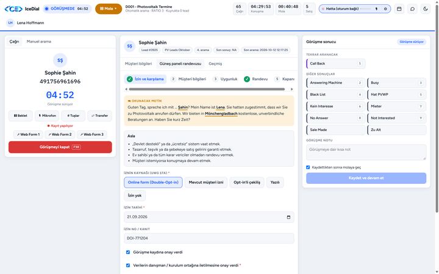Uncheck Kaydettikten sonra molaya geç
Screen dimensions: 439x274
308,167
